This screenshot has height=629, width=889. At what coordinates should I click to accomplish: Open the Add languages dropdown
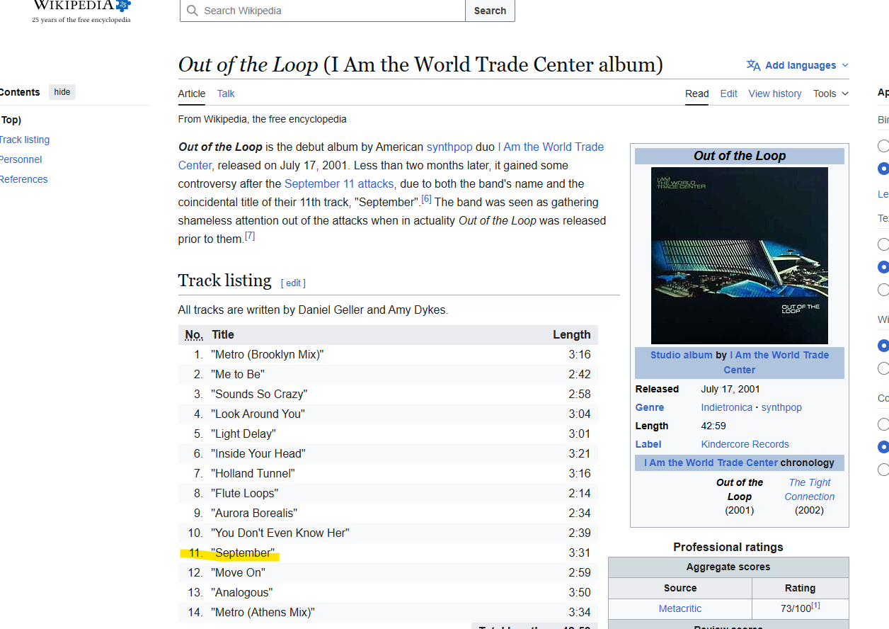798,65
